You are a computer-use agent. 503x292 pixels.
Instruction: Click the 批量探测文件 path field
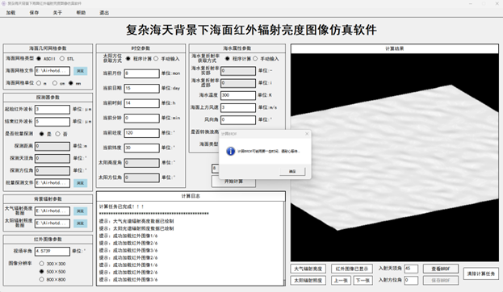coord(52,182)
